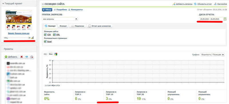Click the Добавить запросы link
The image size is (229, 104).
(184, 4)
